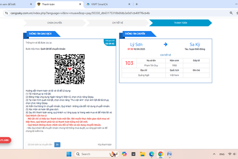Click the zoom magnifier icon in address bar

(x=231, y=13)
